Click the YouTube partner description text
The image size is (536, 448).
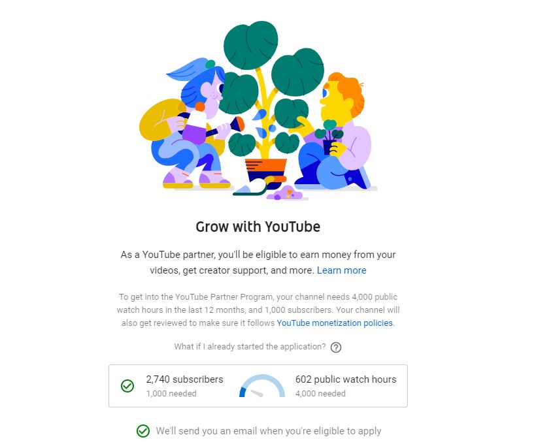[x=258, y=263]
